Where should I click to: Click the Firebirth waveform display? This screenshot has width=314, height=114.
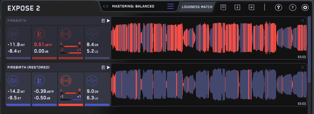(209, 38)
